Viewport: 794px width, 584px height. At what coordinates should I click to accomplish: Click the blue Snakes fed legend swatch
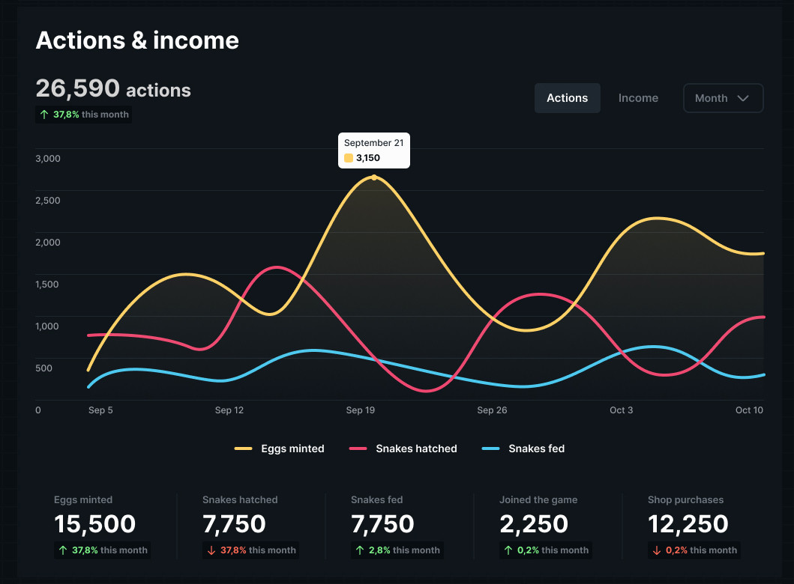pyautogui.click(x=490, y=448)
